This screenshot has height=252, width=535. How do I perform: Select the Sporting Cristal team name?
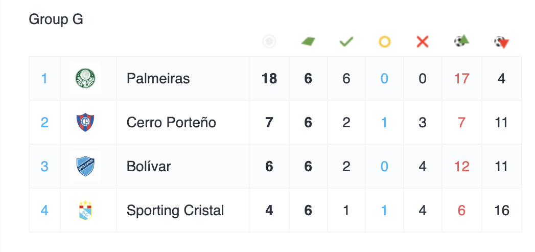(x=175, y=211)
